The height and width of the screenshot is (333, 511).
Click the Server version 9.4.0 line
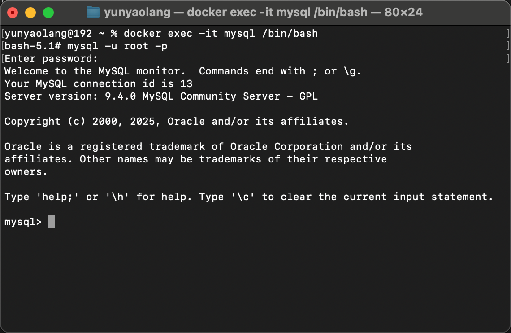point(161,96)
